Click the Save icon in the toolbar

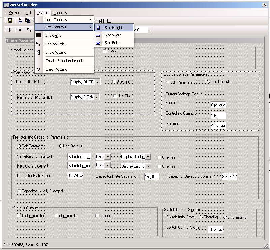click(10, 21)
